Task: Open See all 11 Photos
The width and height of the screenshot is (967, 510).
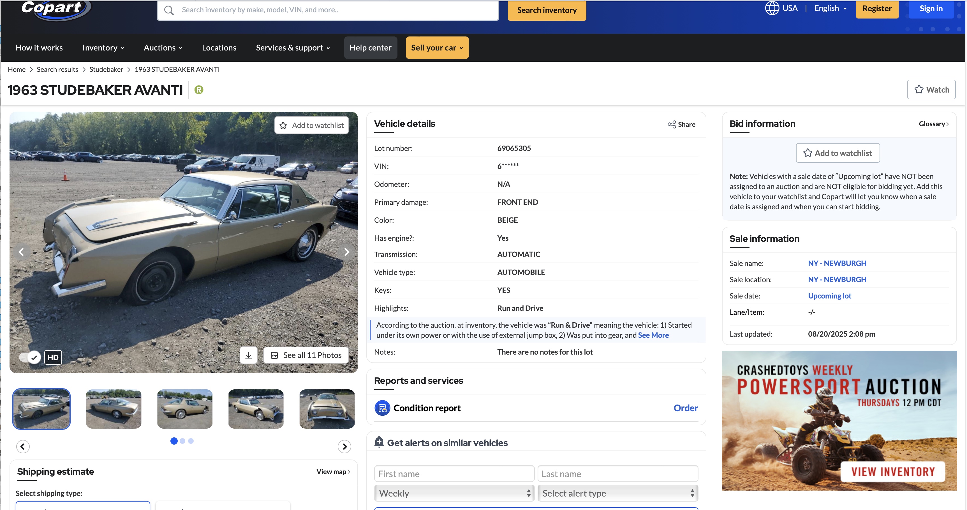Action: point(306,355)
